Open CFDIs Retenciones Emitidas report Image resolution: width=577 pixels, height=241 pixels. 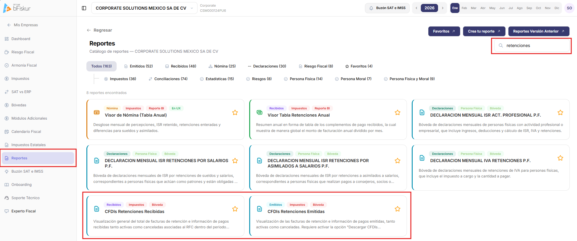tap(328, 216)
